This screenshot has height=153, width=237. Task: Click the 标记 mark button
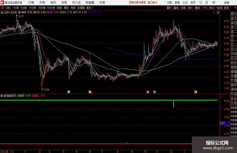click(x=212, y=8)
